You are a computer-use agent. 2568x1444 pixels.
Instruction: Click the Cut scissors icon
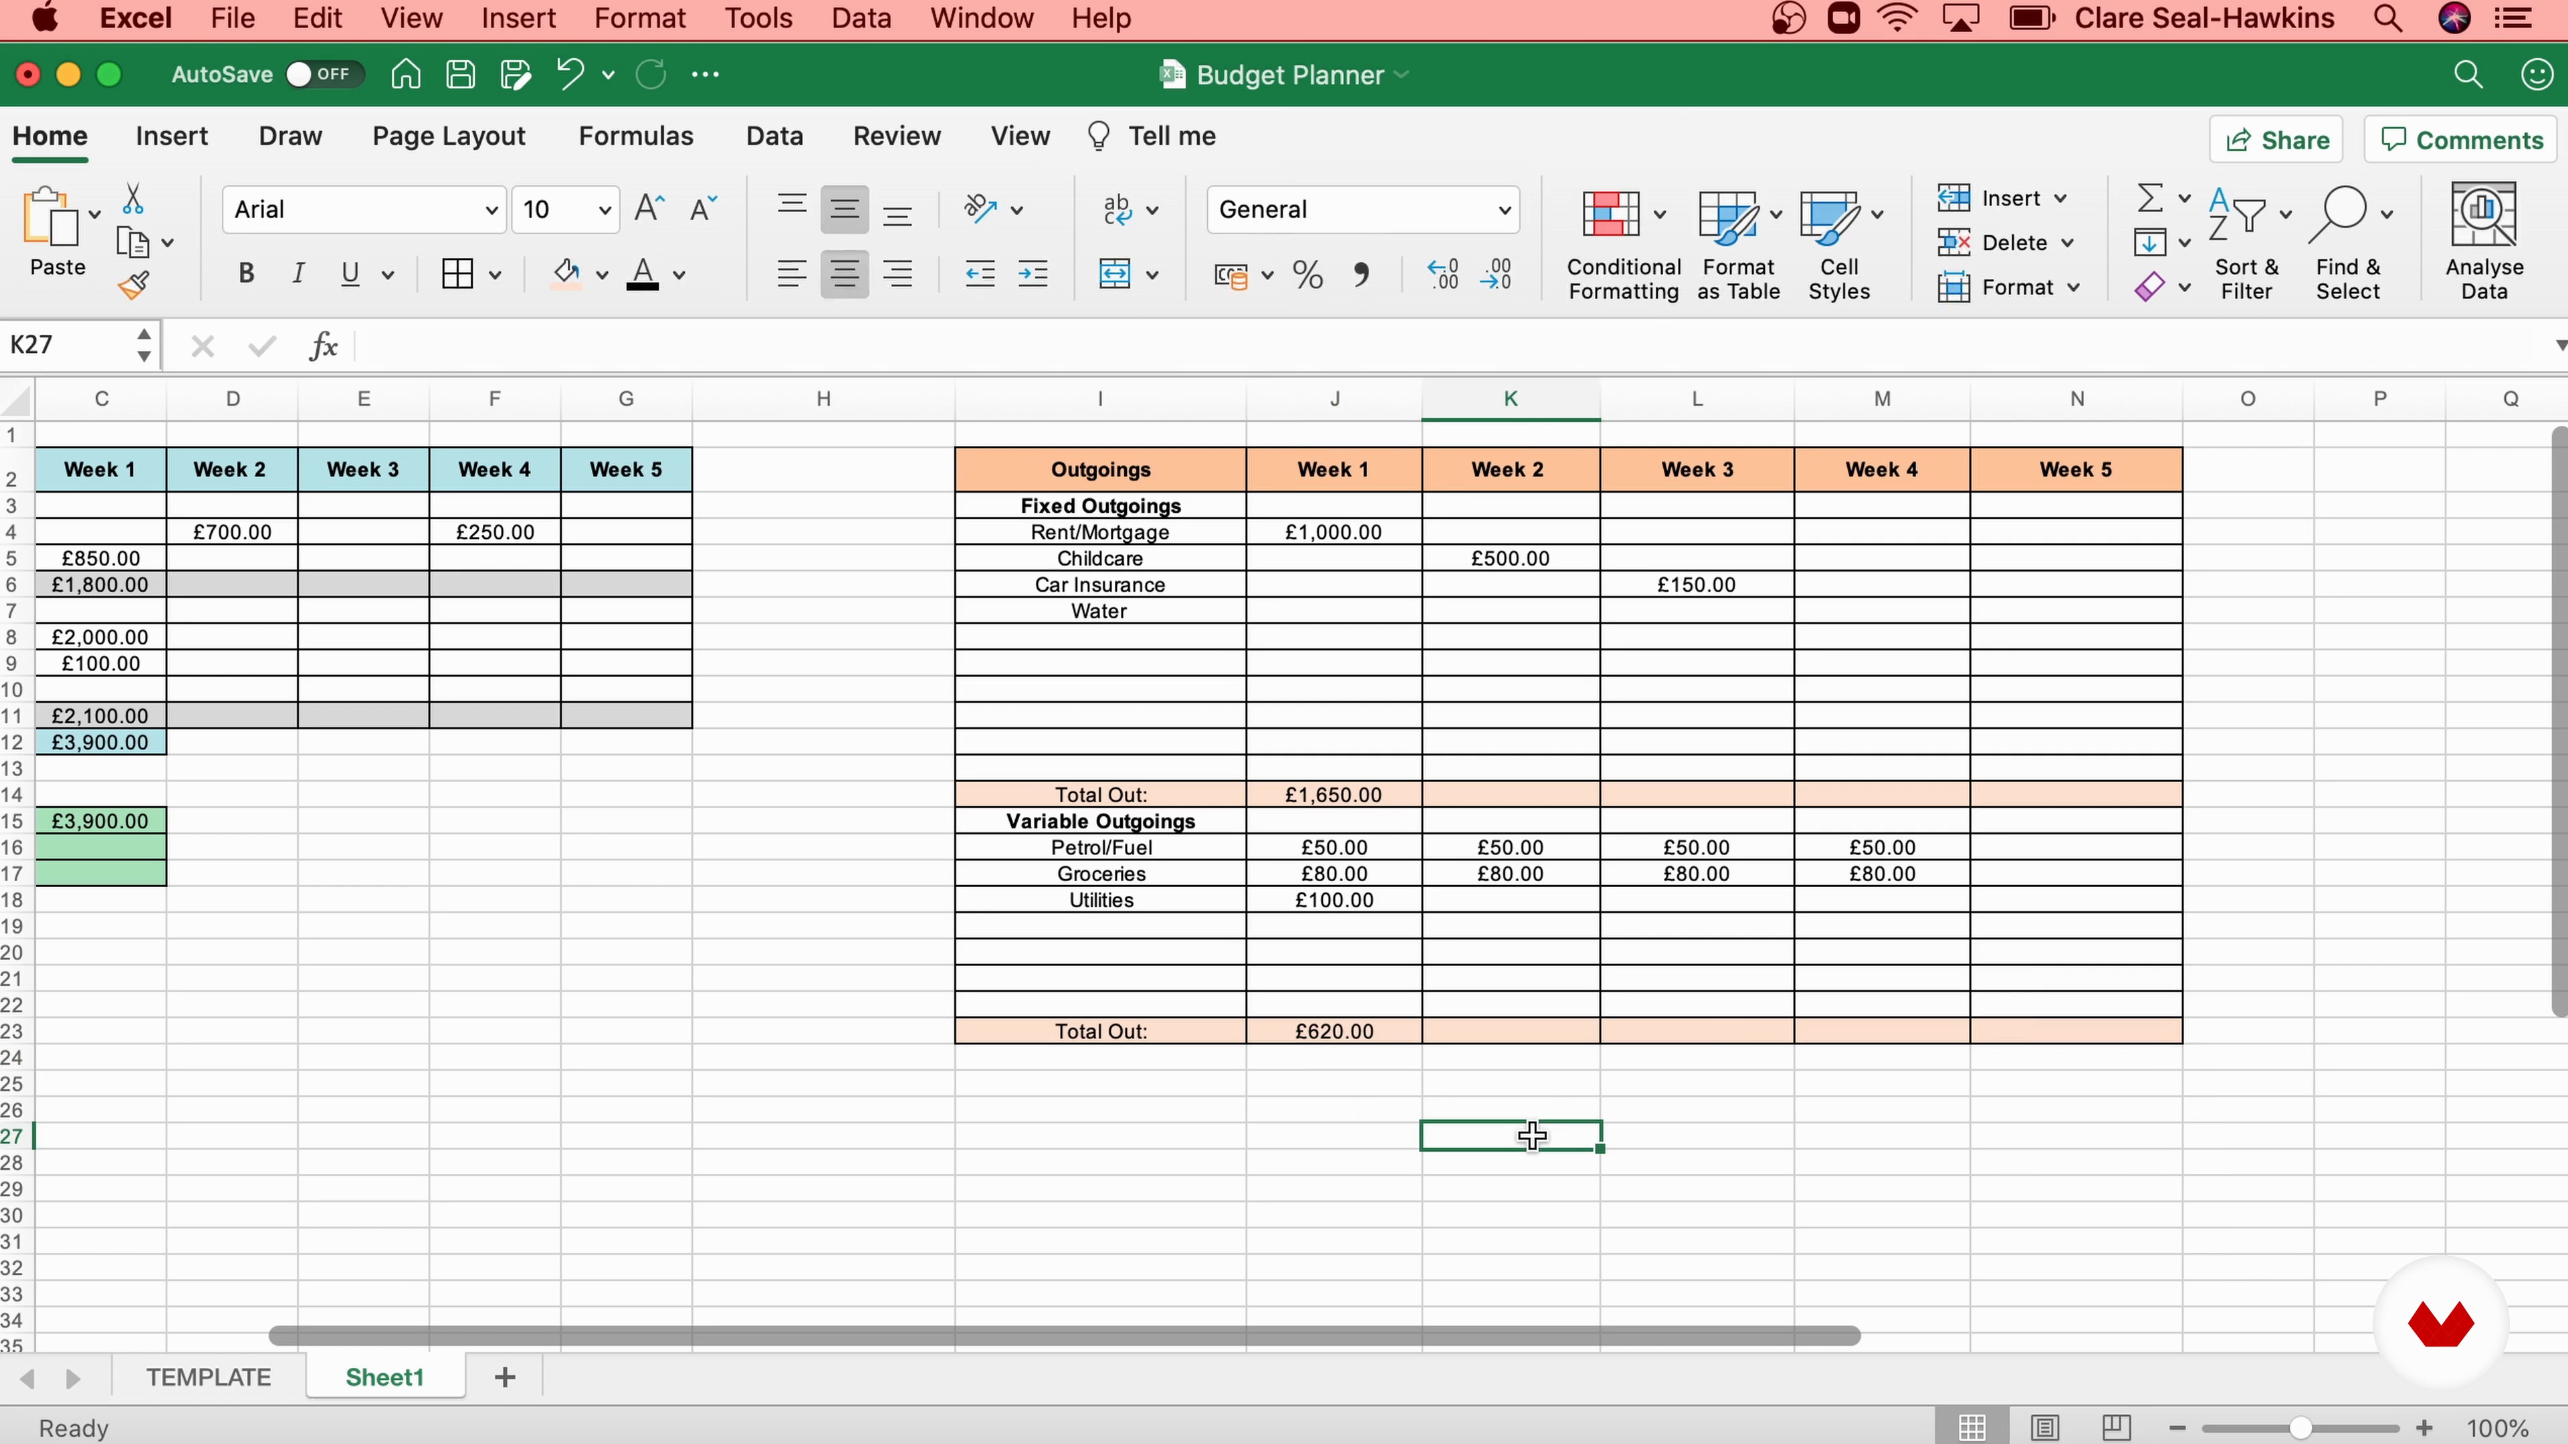pyautogui.click(x=132, y=201)
